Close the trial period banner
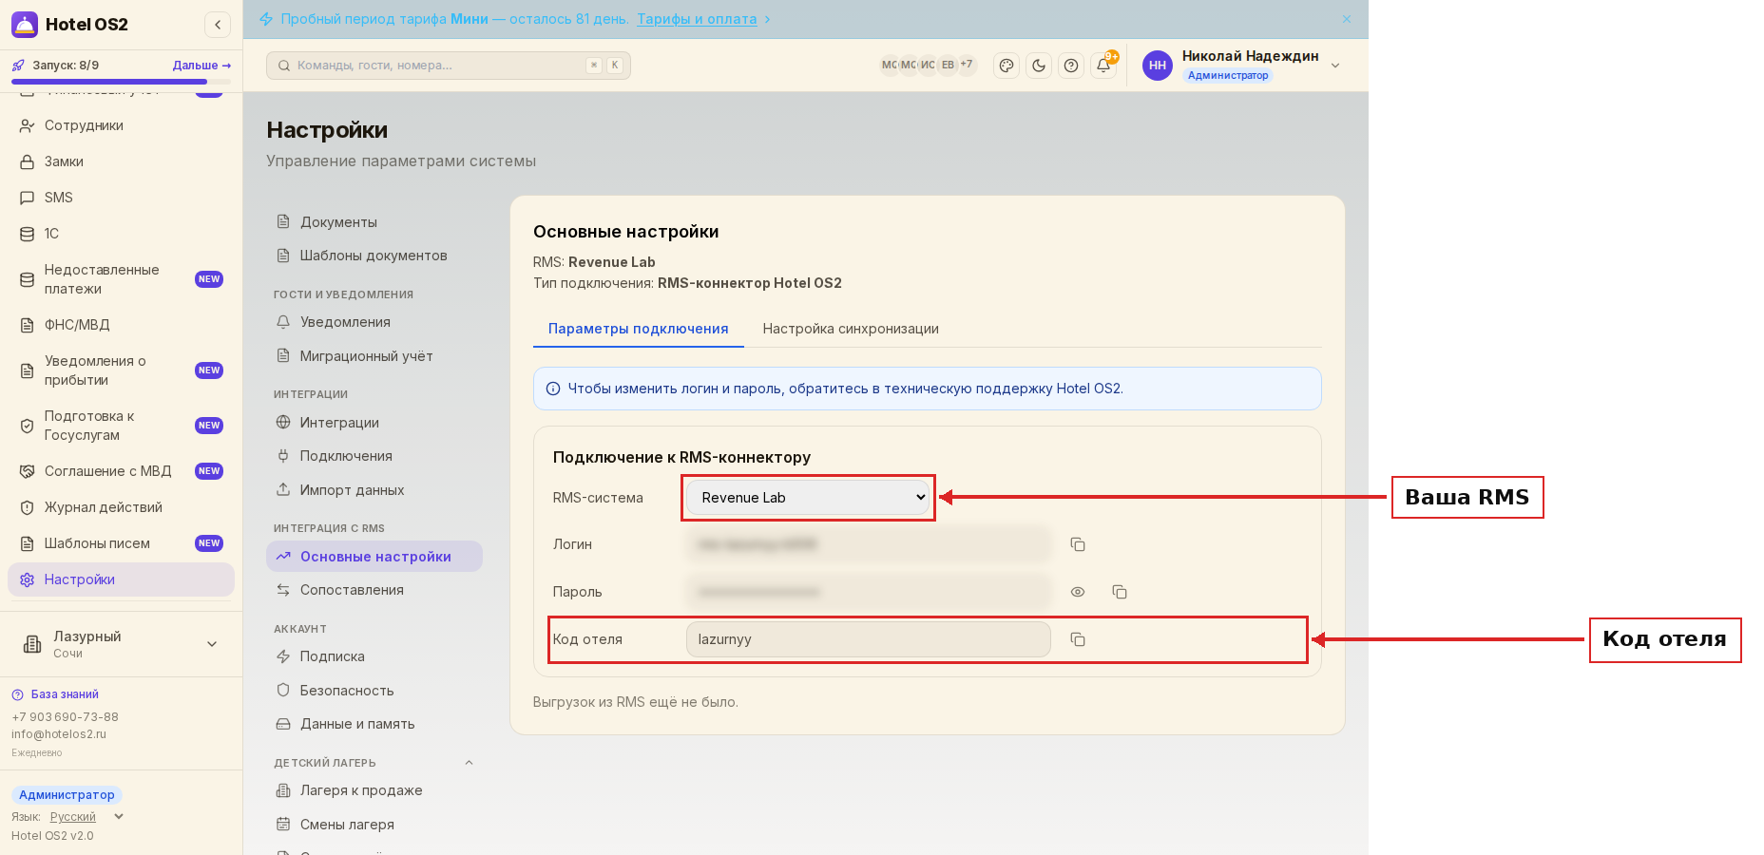 1347,19
